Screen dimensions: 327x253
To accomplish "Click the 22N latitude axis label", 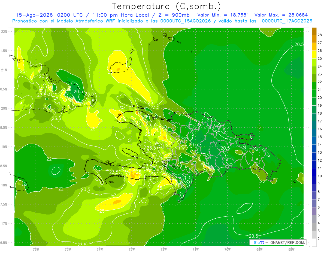I will pyautogui.click(x=4, y=32).
